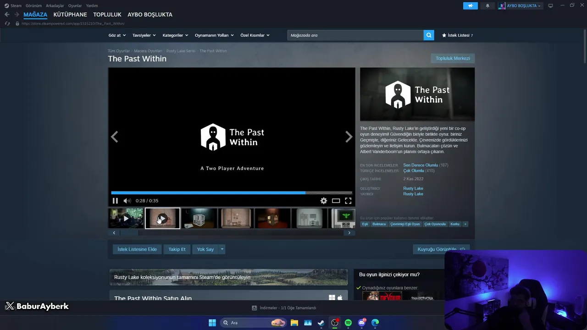The image size is (587, 330).
Task: Expand the Göz at dropdown
Action: click(117, 35)
